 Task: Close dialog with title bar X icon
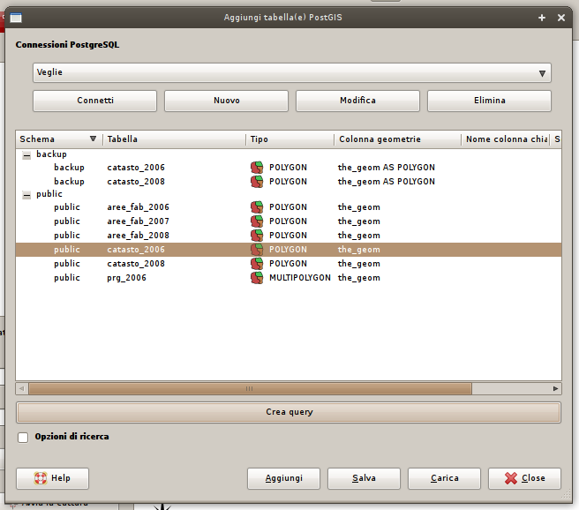tap(561, 18)
